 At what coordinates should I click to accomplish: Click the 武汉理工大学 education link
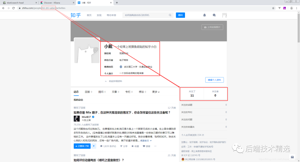pyautogui.click(x=131, y=67)
